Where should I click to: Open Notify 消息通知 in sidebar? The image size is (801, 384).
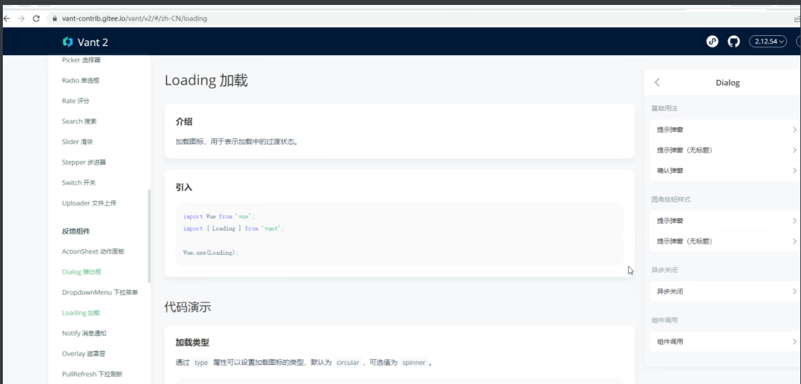click(84, 333)
